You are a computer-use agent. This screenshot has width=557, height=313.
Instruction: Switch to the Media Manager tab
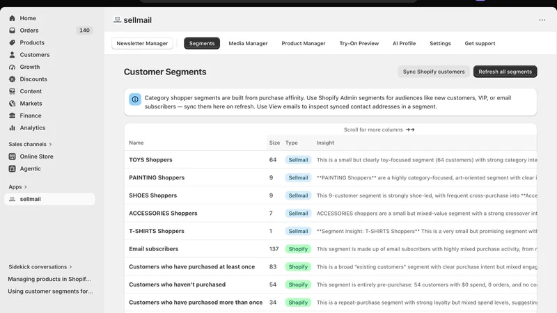pos(248,43)
